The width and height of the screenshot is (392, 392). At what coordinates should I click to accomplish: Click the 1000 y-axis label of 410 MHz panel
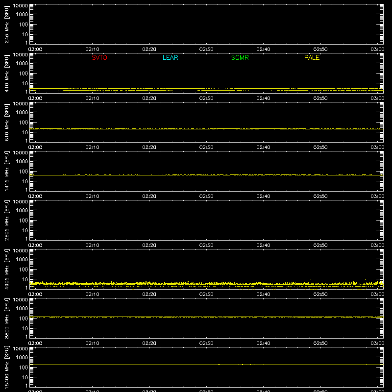click(x=22, y=64)
